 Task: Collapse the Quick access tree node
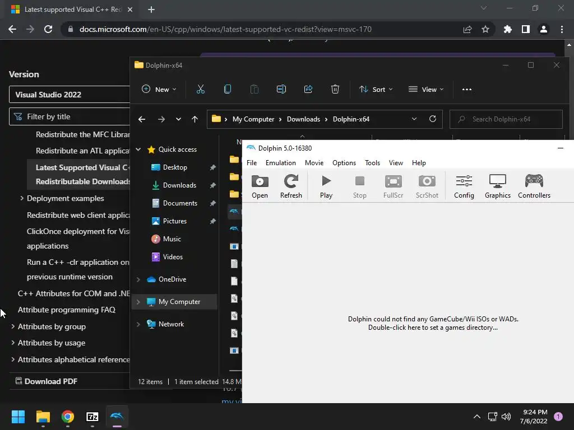click(138, 149)
